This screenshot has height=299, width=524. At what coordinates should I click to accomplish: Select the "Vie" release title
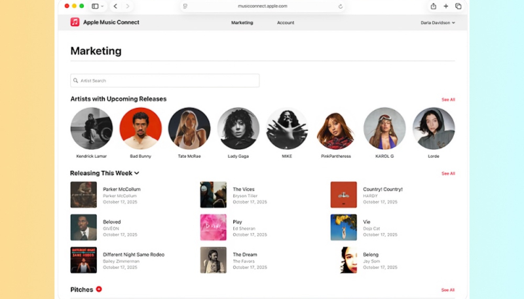tap(367, 222)
